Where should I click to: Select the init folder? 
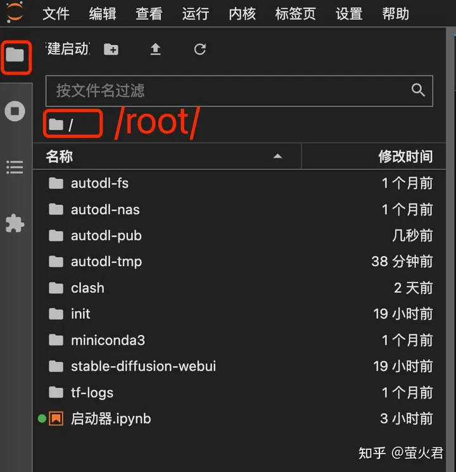click(x=239, y=314)
